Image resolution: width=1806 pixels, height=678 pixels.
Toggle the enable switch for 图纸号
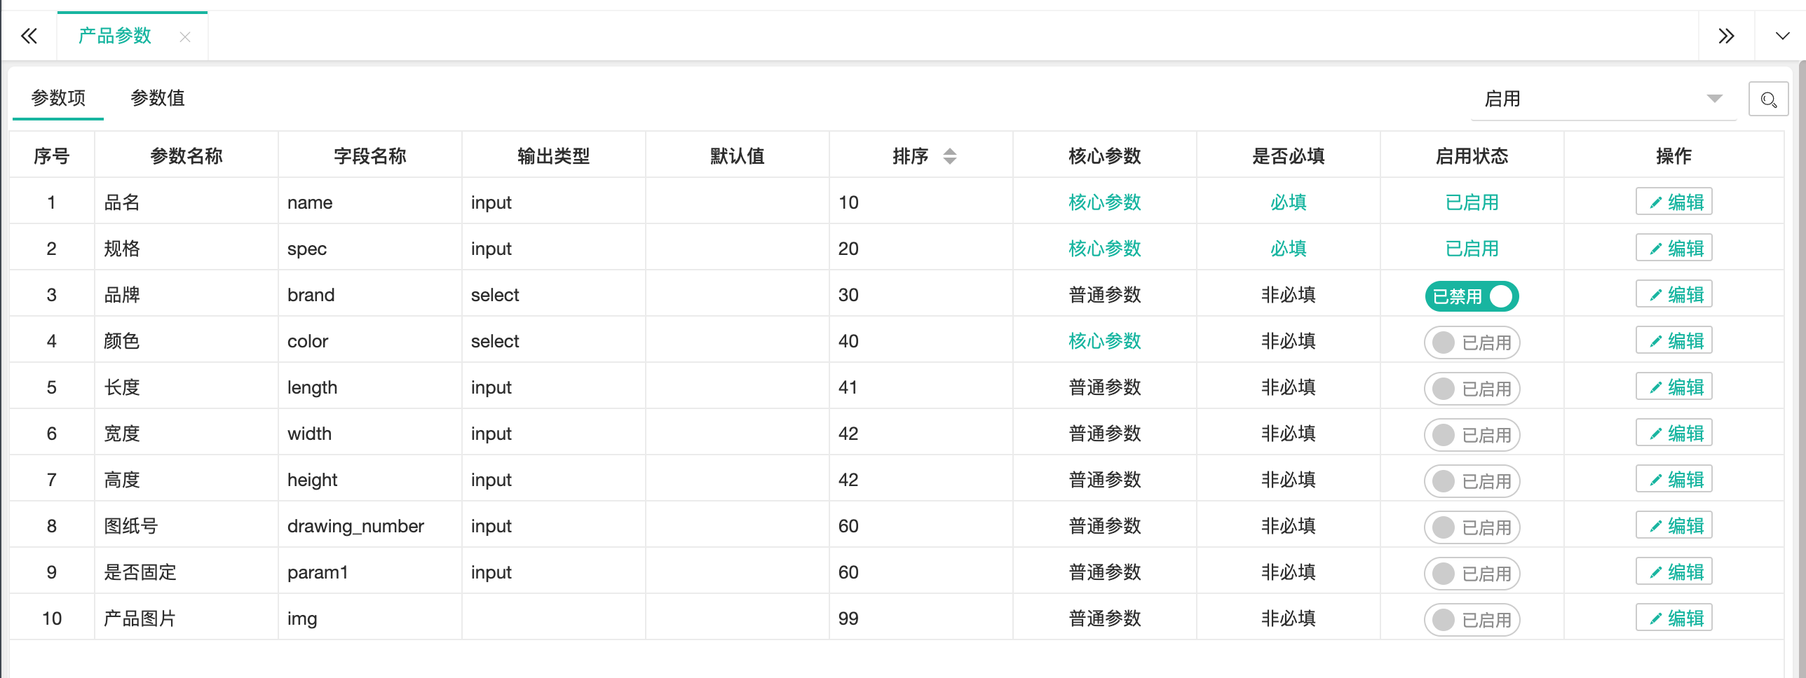click(1471, 527)
